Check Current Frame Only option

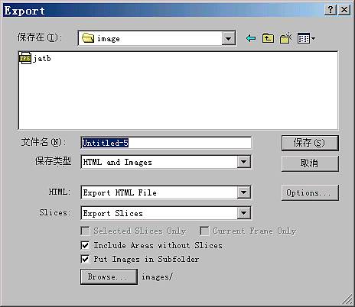[x=204, y=231]
